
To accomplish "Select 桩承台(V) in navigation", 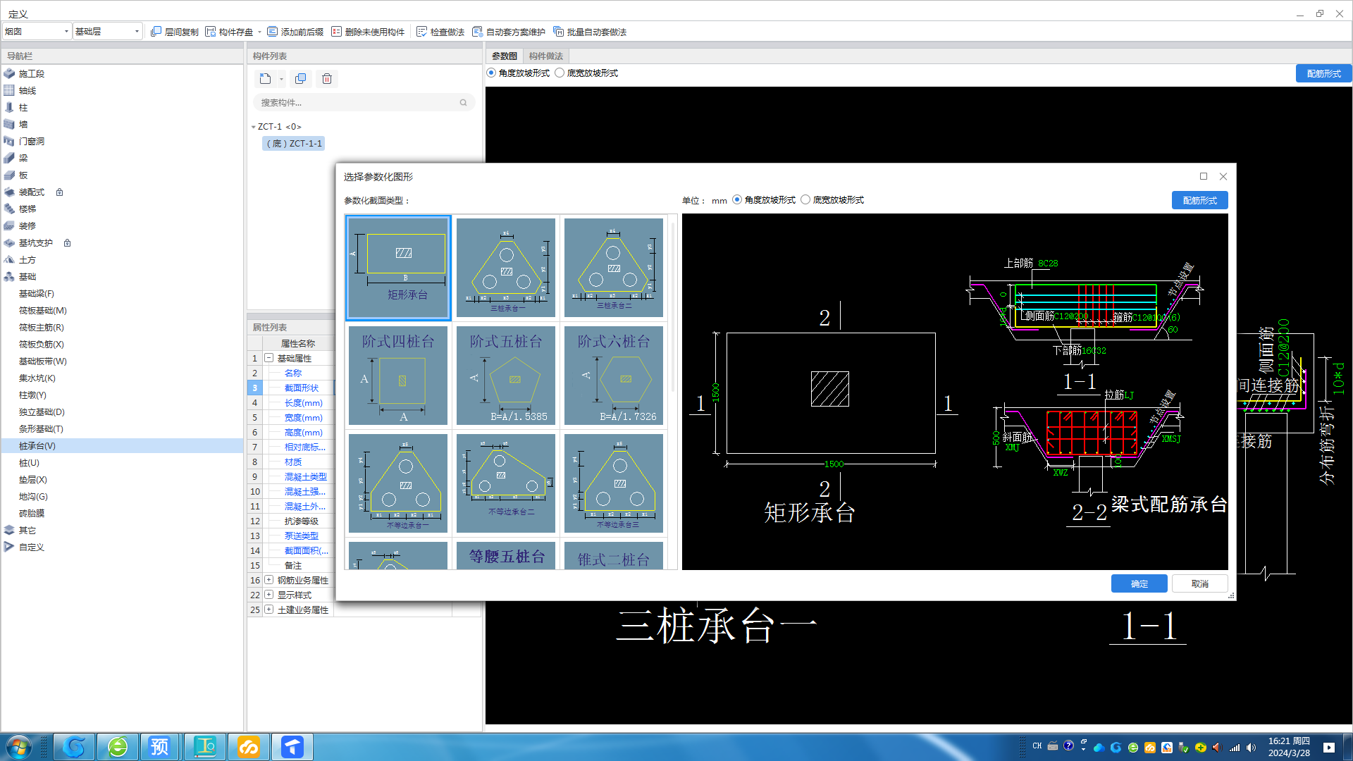I will [x=123, y=446].
